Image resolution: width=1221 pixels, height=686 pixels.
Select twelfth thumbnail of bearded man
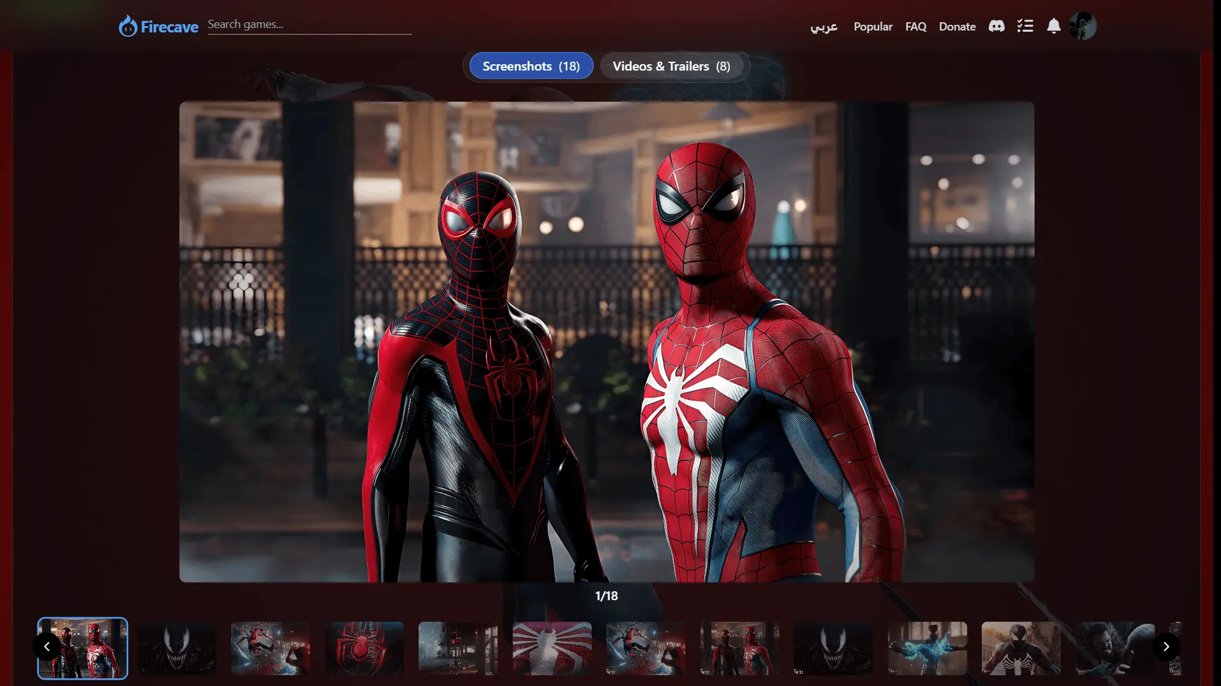[x=1115, y=648]
